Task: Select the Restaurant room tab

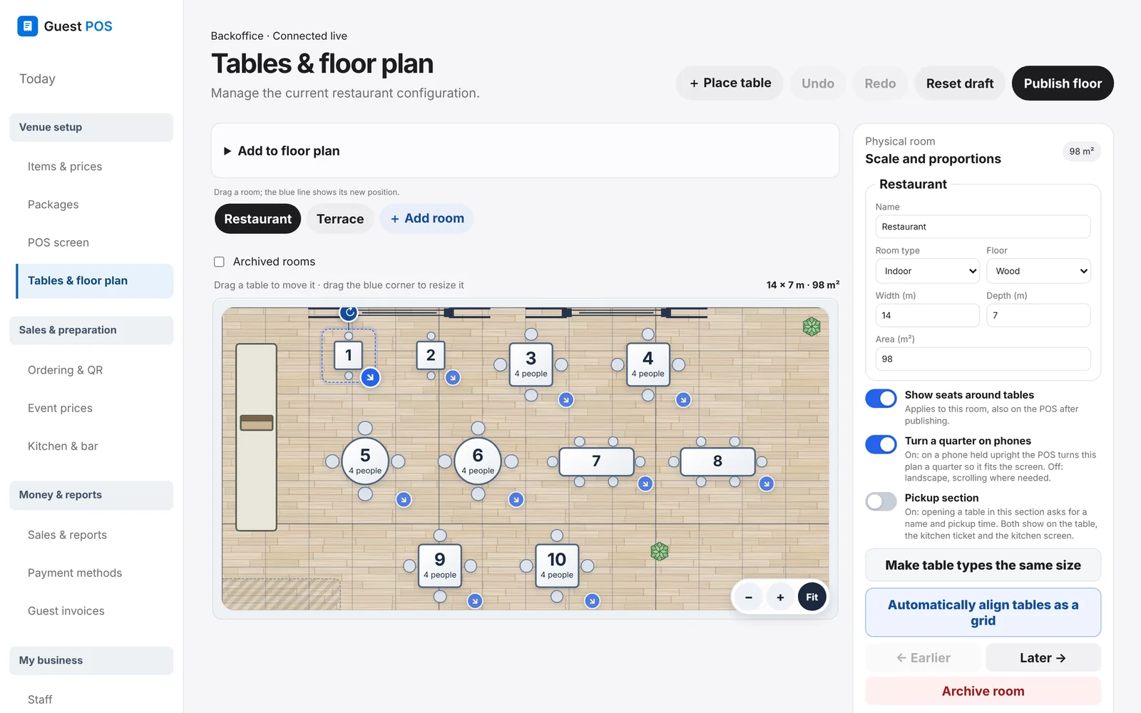Action: pos(258,219)
